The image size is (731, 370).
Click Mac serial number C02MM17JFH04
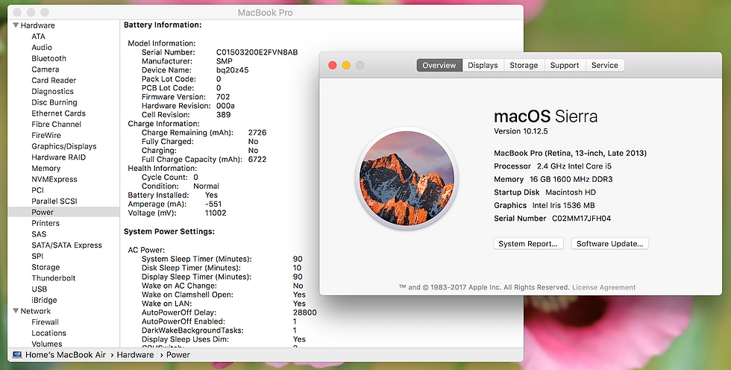(581, 218)
